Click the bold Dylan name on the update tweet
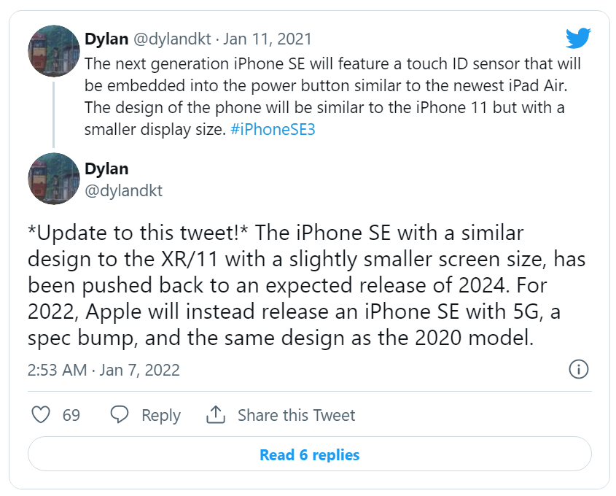 (x=106, y=168)
